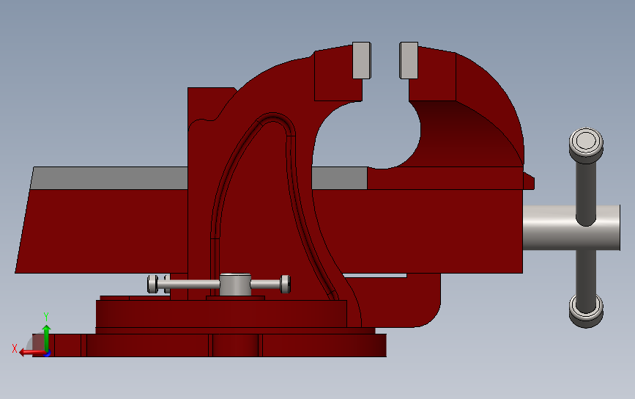This screenshot has height=399, width=635.
Task: Click the top end knob of the handle
Action: tap(586, 144)
